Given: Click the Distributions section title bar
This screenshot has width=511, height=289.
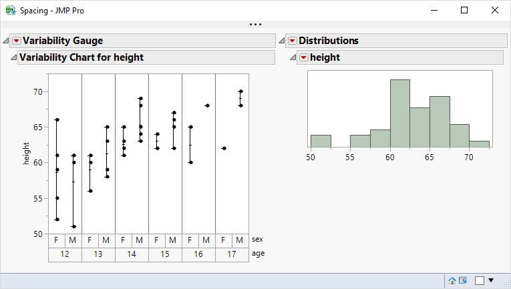Looking at the screenshot, I should pos(329,41).
